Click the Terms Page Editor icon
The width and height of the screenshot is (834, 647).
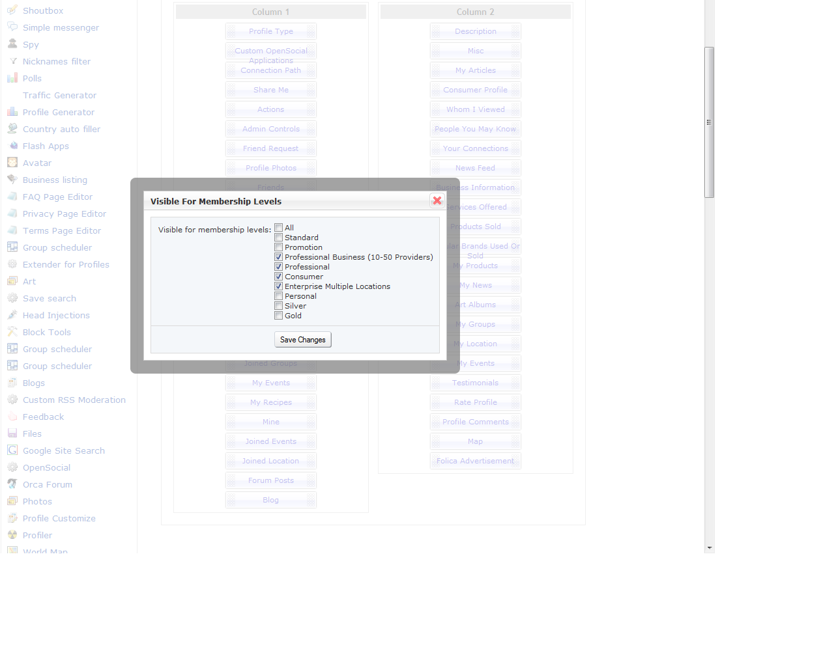[12, 230]
